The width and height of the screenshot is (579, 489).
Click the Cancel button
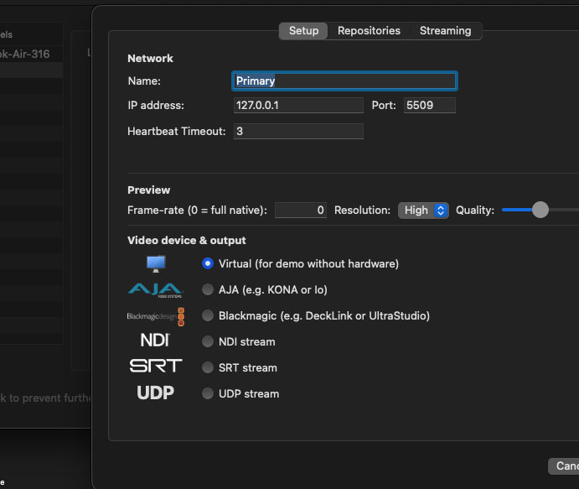pos(566,466)
